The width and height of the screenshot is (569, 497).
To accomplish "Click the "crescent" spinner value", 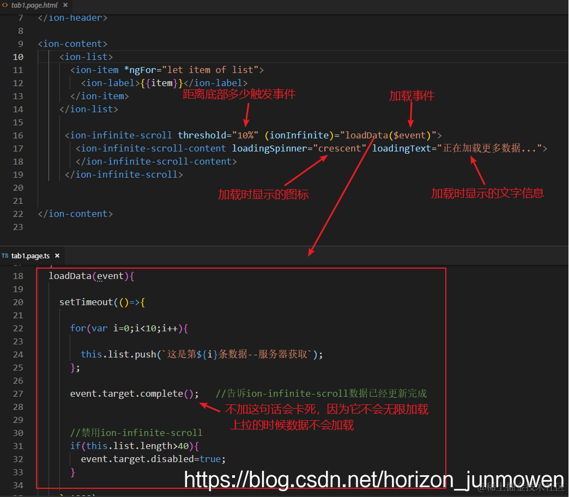I will pos(340,148).
